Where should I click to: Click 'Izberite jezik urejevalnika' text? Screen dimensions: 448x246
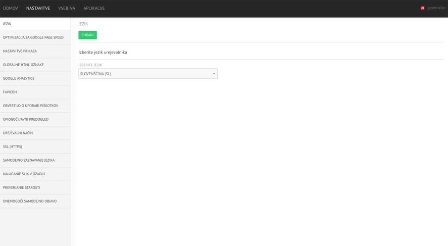(x=103, y=53)
